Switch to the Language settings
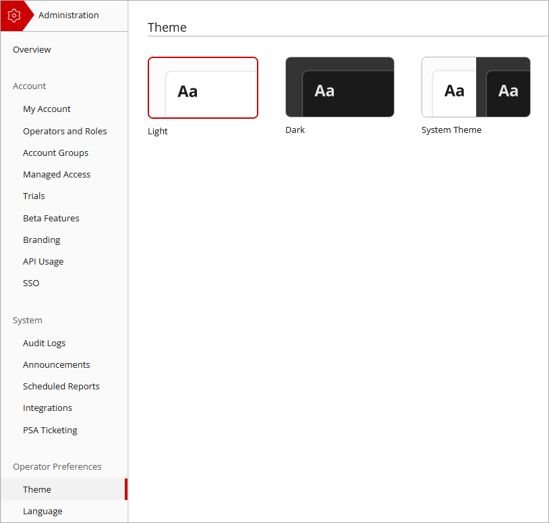 click(x=42, y=511)
